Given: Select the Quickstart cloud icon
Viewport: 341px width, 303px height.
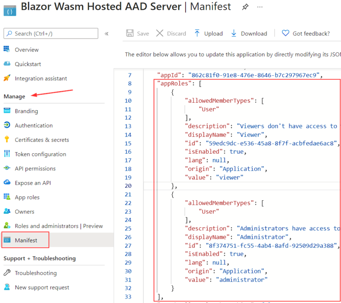Looking at the screenshot, I should tap(7, 64).
